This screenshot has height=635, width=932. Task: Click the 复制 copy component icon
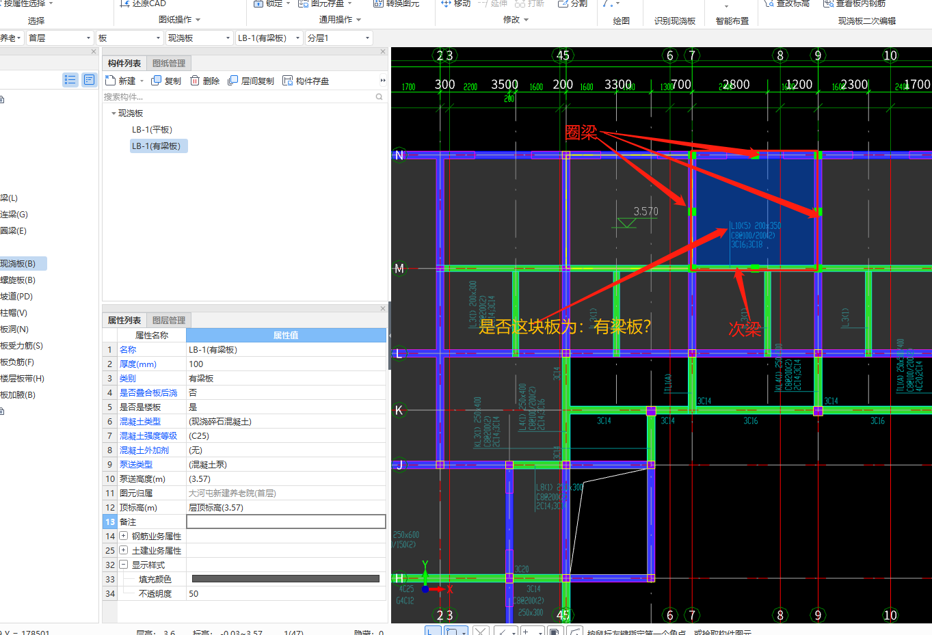point(157,81)
